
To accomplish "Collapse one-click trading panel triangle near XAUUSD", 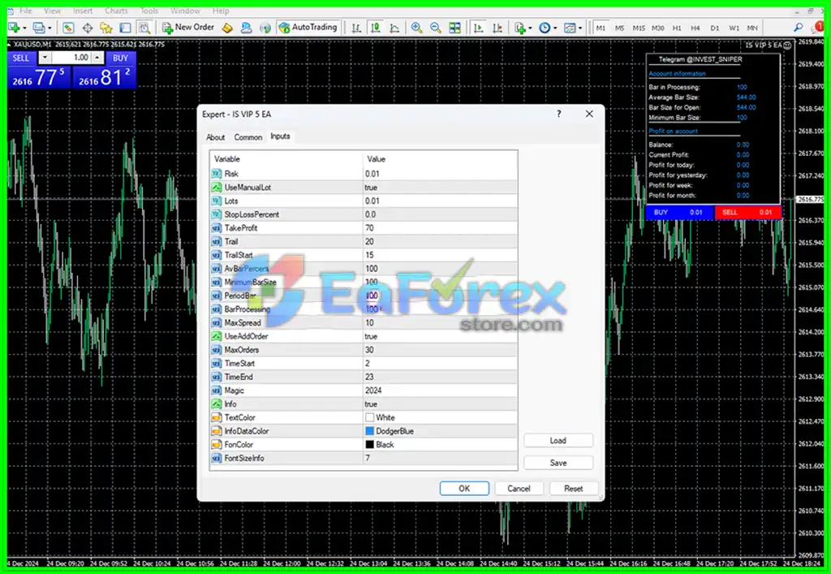I will 10,45.
